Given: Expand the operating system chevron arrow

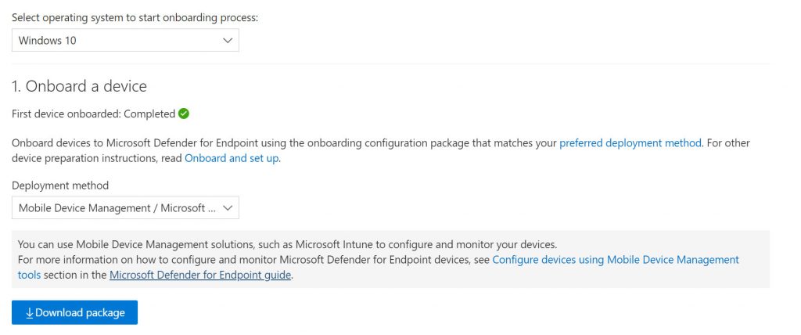Looking at the screenshot, I should [x=228, y=41].
